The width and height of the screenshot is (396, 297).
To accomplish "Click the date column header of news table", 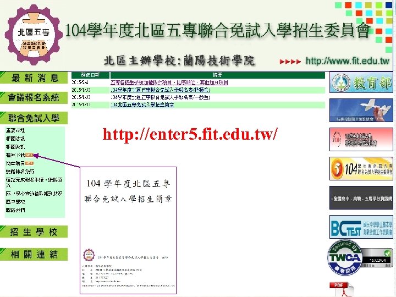I will (x=90, y=75).
